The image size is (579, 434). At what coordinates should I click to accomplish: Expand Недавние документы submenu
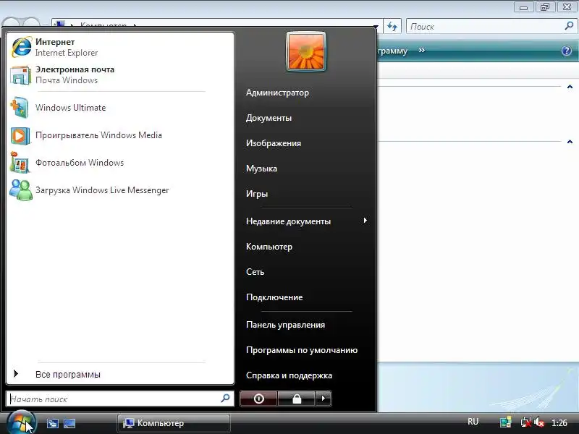[x=306, y=221]
